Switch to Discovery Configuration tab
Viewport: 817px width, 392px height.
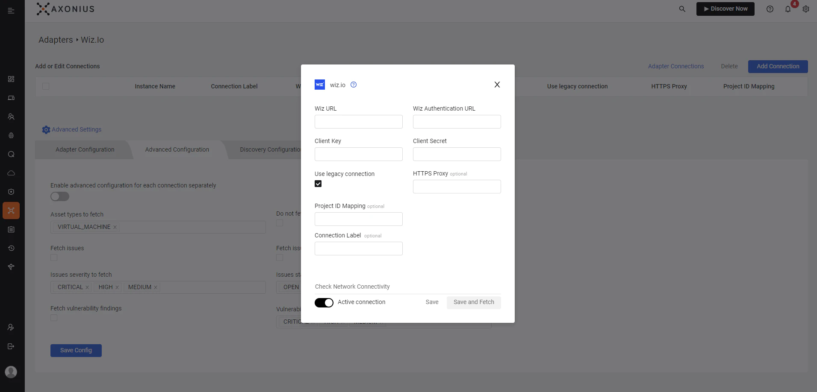click(270, 149)
